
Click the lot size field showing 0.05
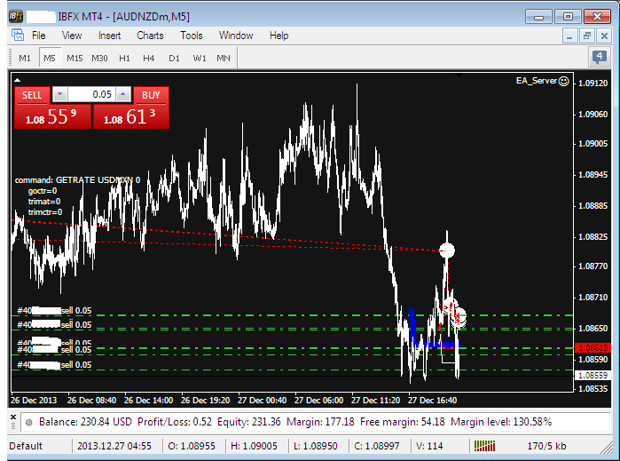(x=91, y=94)
